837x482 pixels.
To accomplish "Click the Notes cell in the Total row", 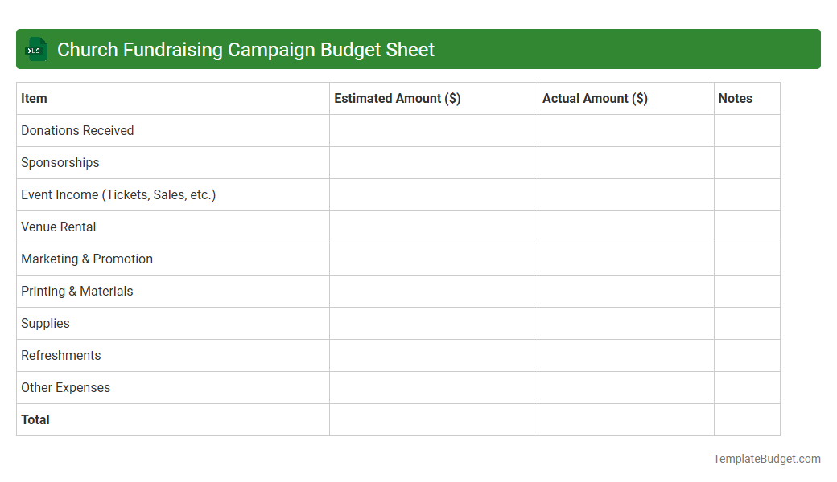I will click(747, 419).
